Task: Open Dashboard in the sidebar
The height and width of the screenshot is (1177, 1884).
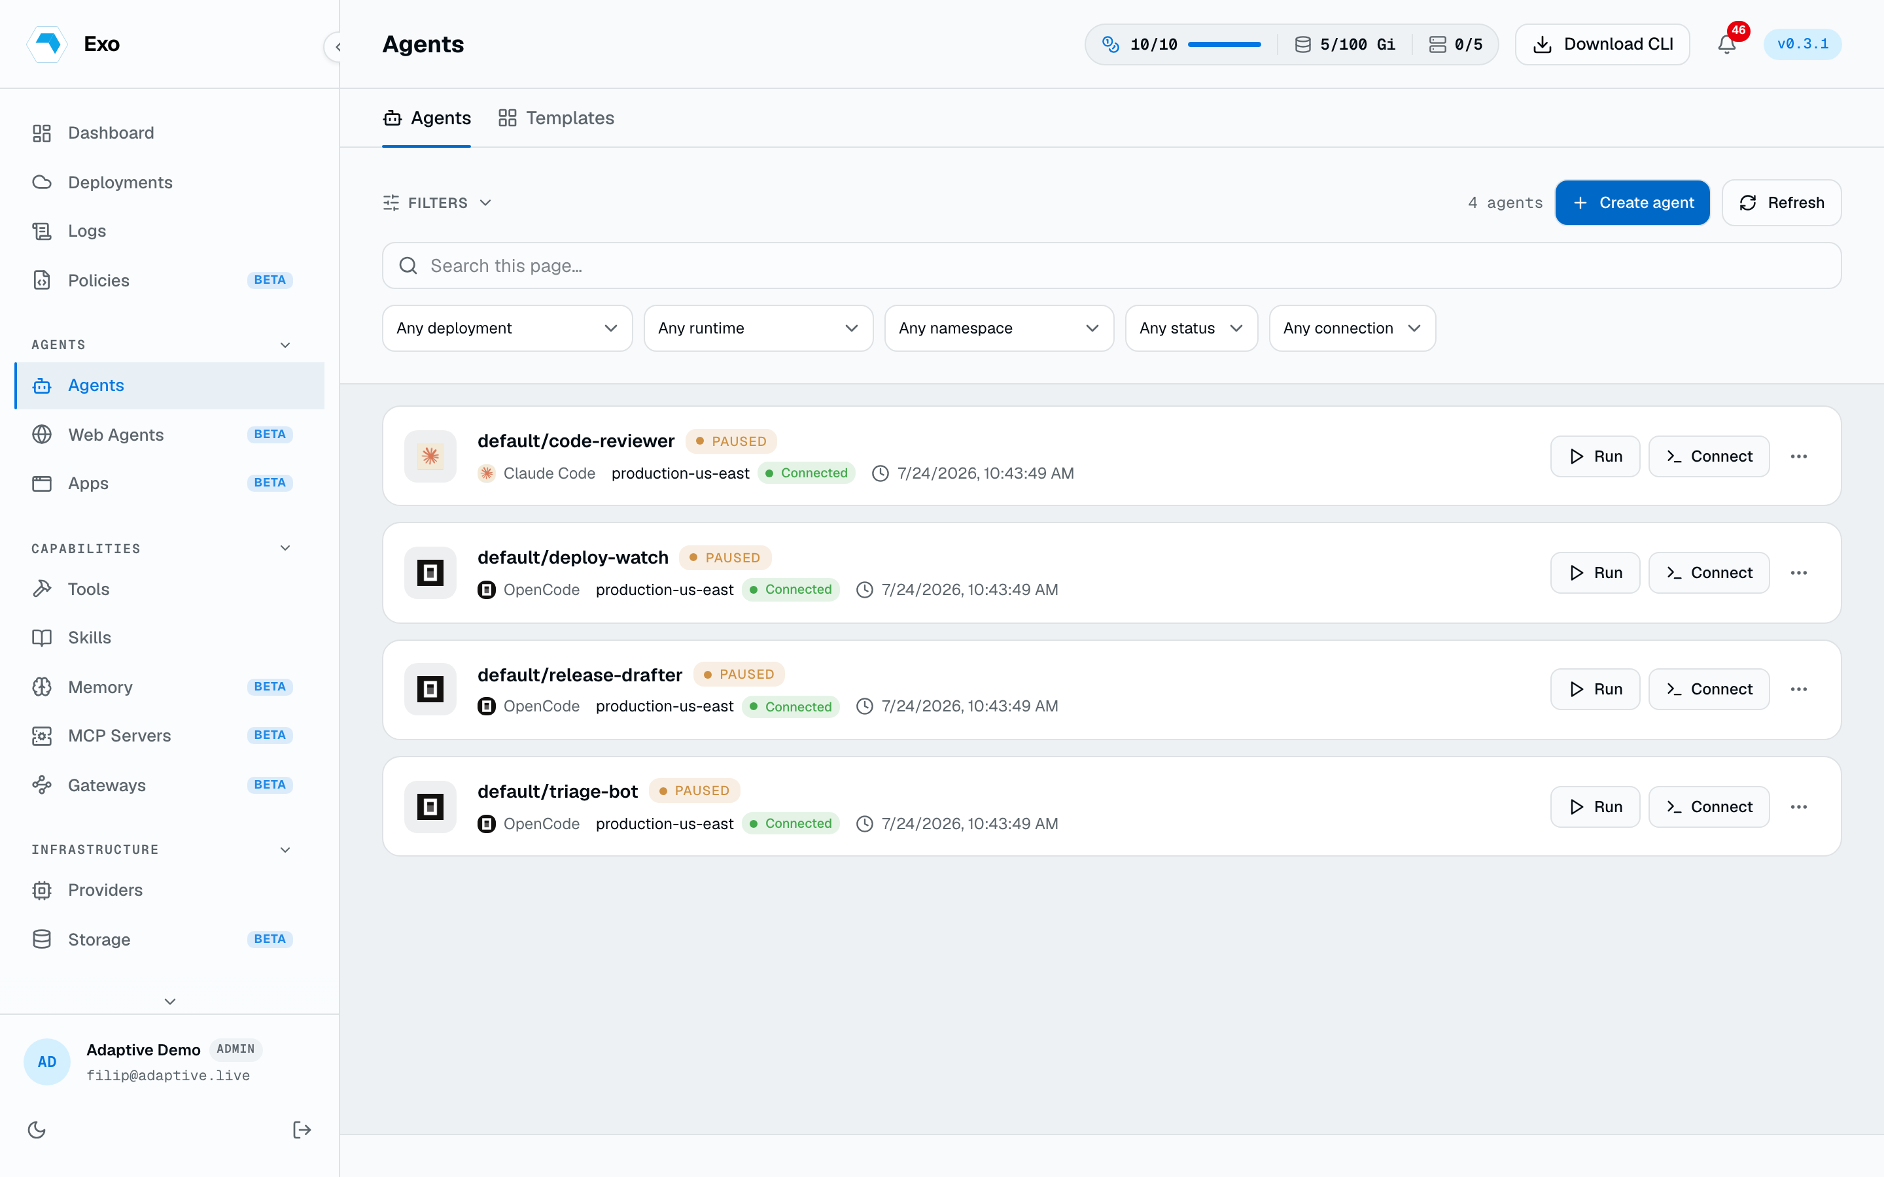Action: click(169, 133)
